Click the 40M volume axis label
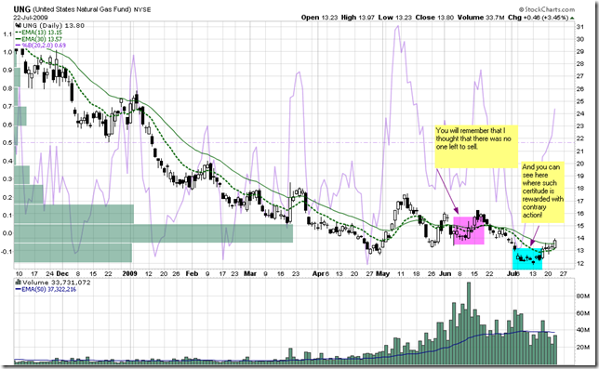The width and height of the screenshot is (599, 369). (x=582, y=330)
